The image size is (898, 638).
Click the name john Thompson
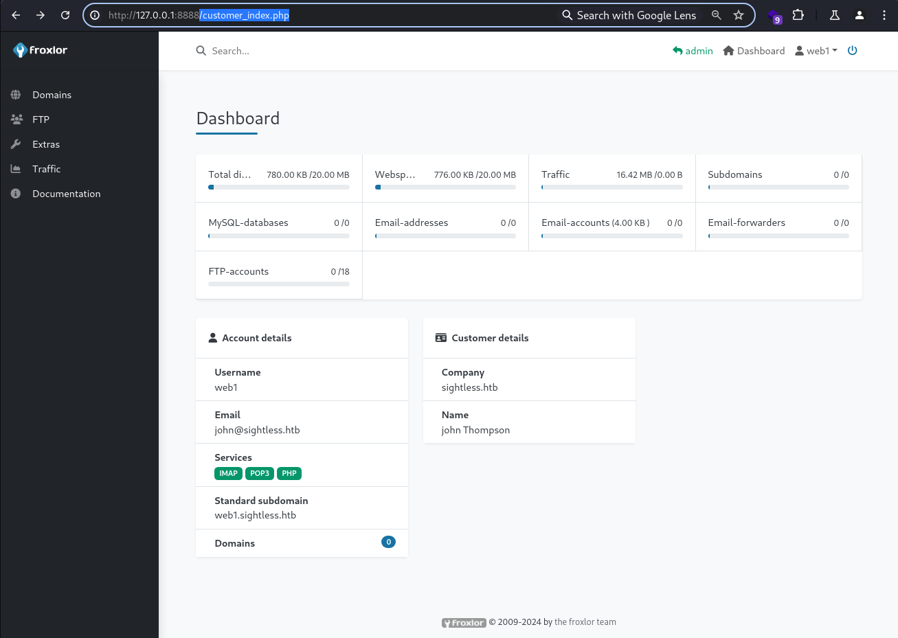[x=475, y=430]
